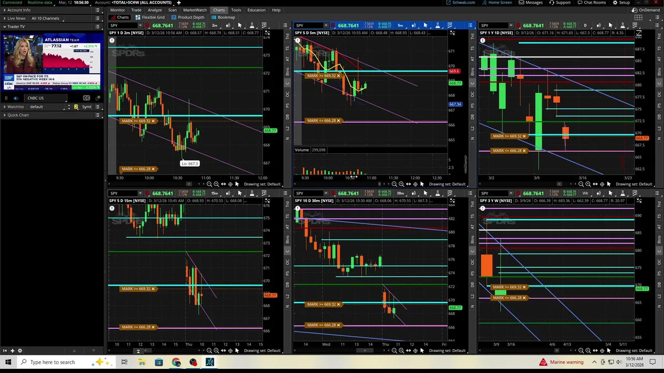Open symbol dropdown on the 5m chart
The height and width of the screenshot is (373, 664).
click(x=326, y=25)
